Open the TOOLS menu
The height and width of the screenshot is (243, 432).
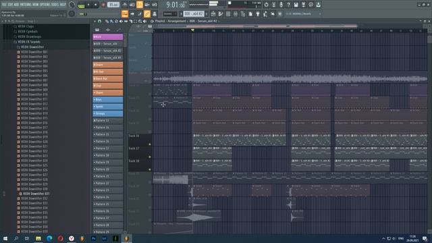(55, 5)
